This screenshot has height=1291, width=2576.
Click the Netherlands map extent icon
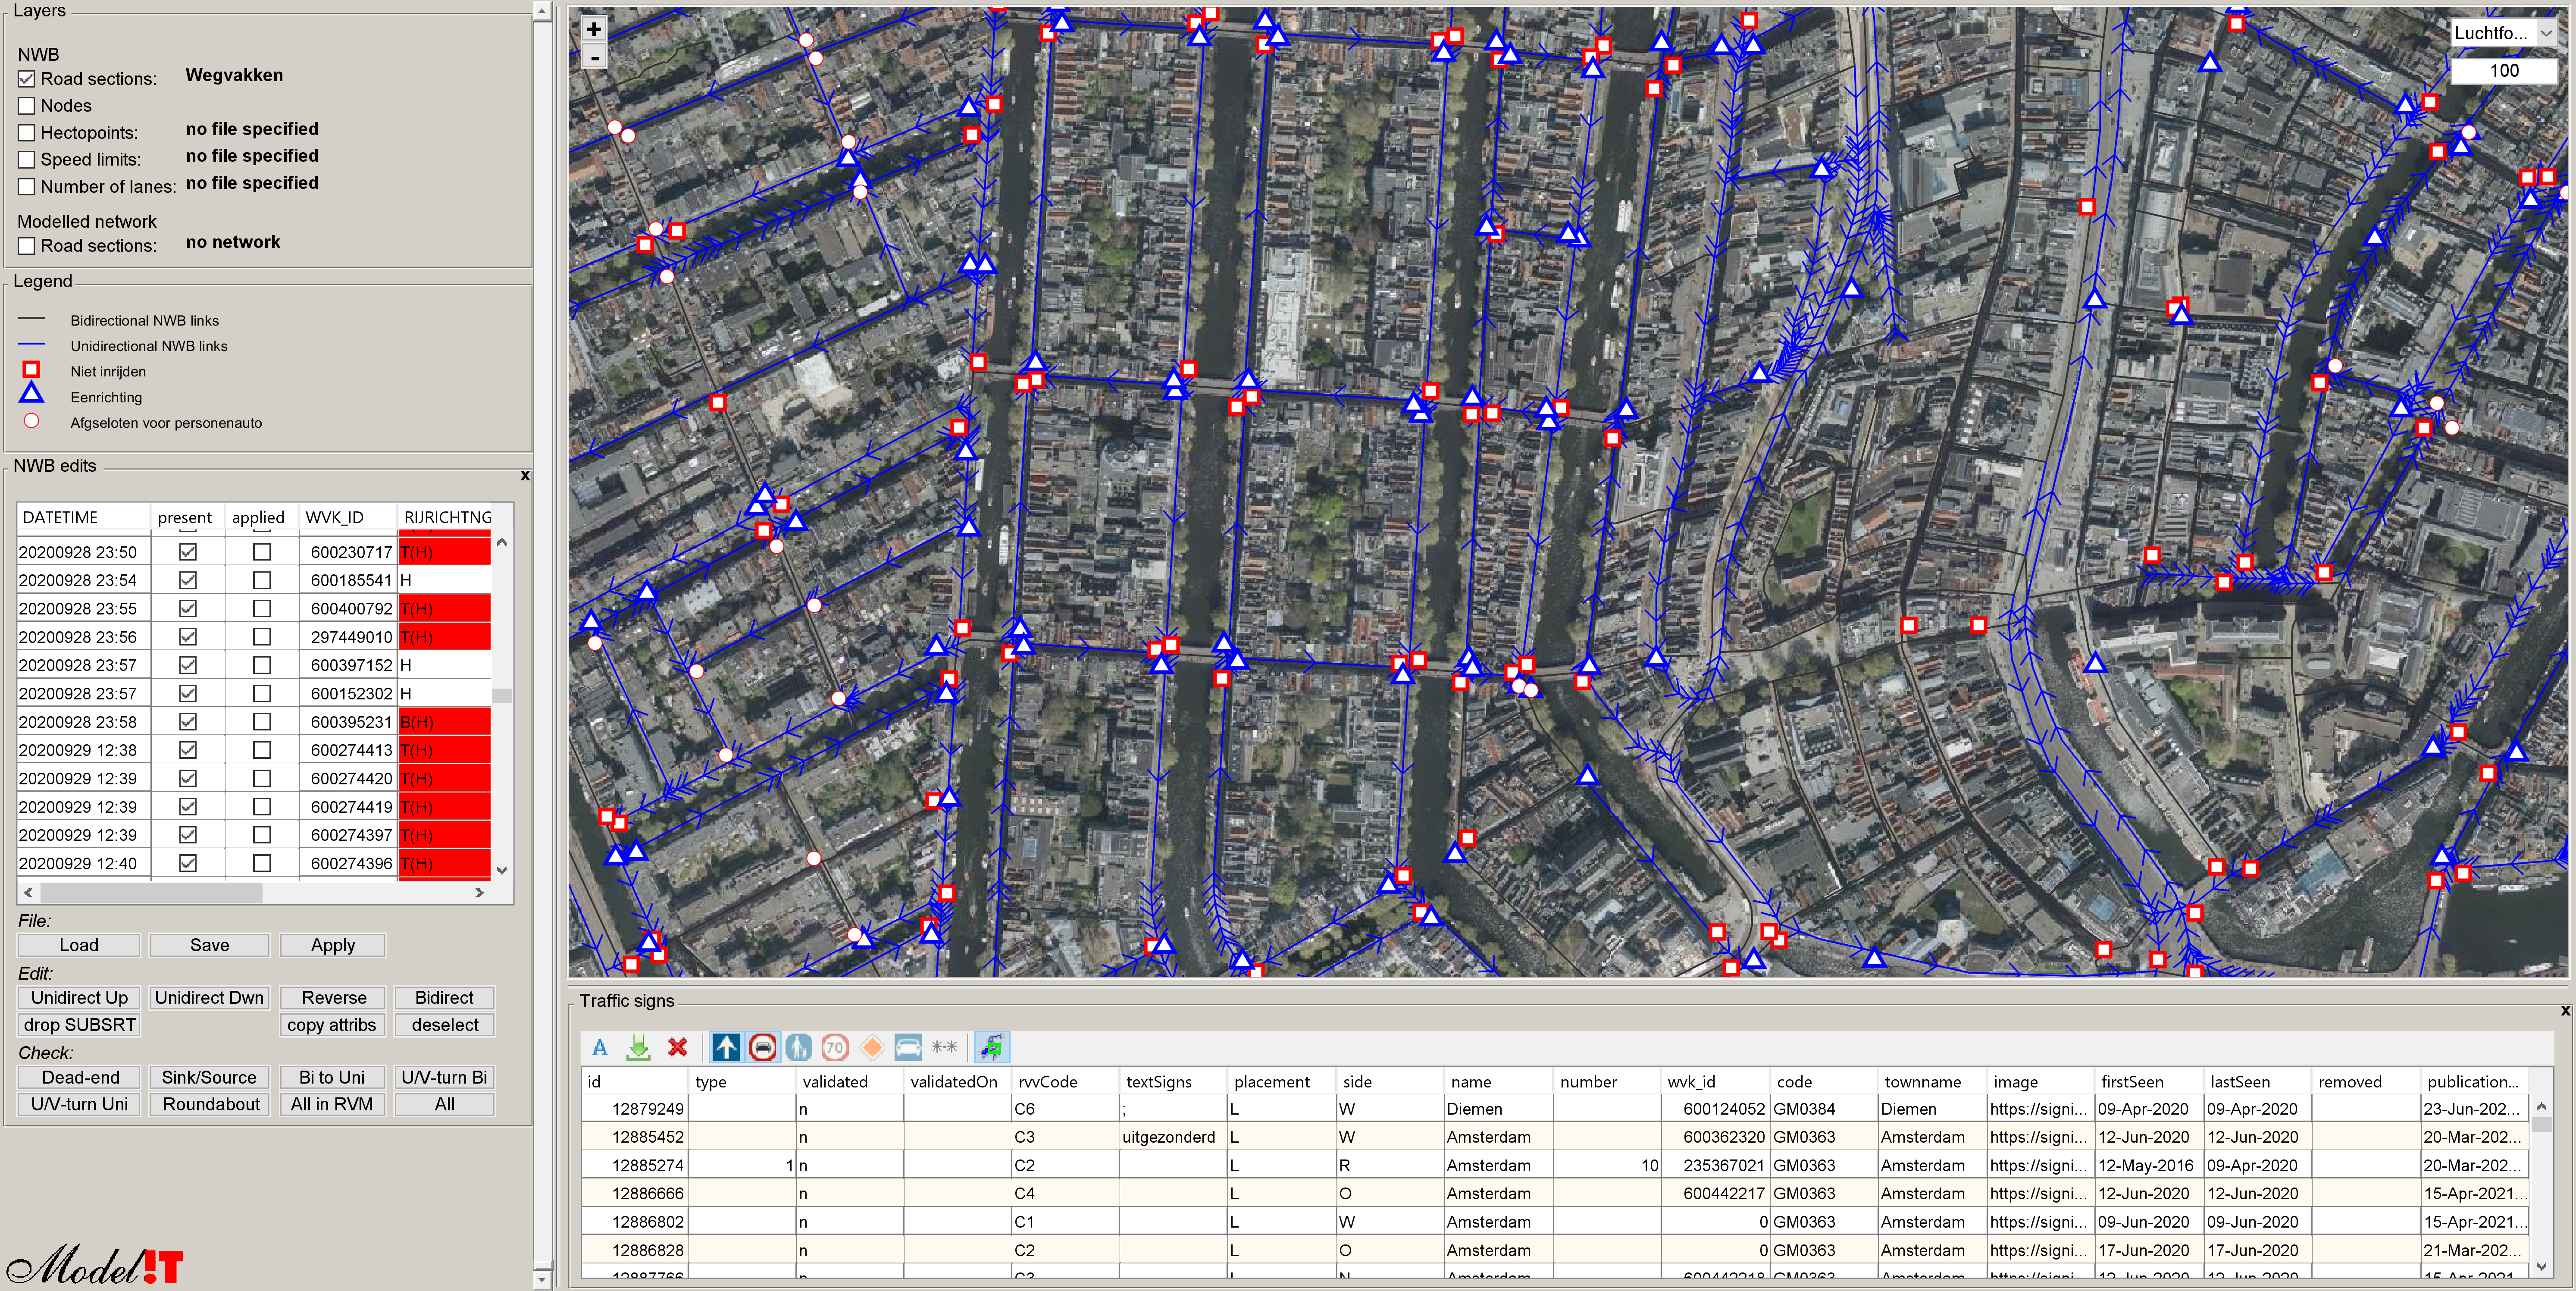992,1047
